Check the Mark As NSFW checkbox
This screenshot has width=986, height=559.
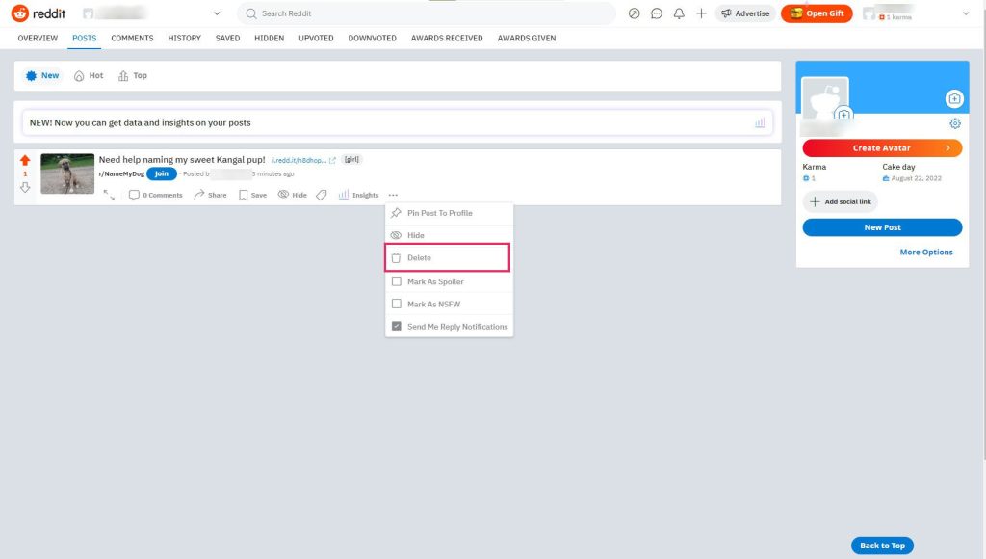[x=397, y=304]
